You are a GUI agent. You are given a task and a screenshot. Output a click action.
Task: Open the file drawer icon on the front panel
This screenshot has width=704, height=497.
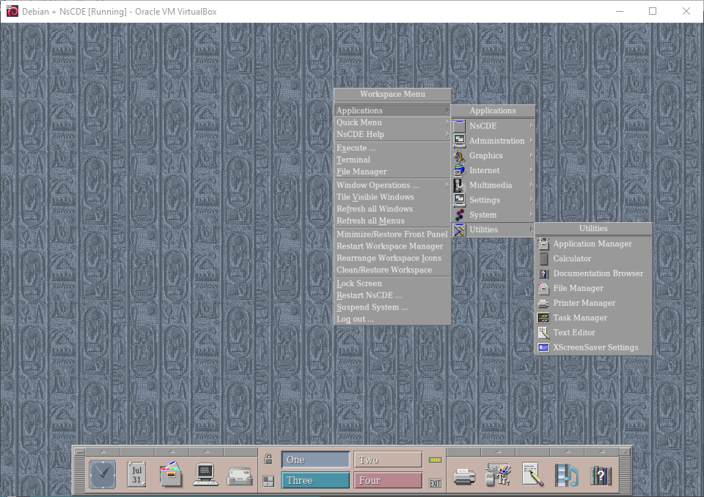tap(171, 474)
